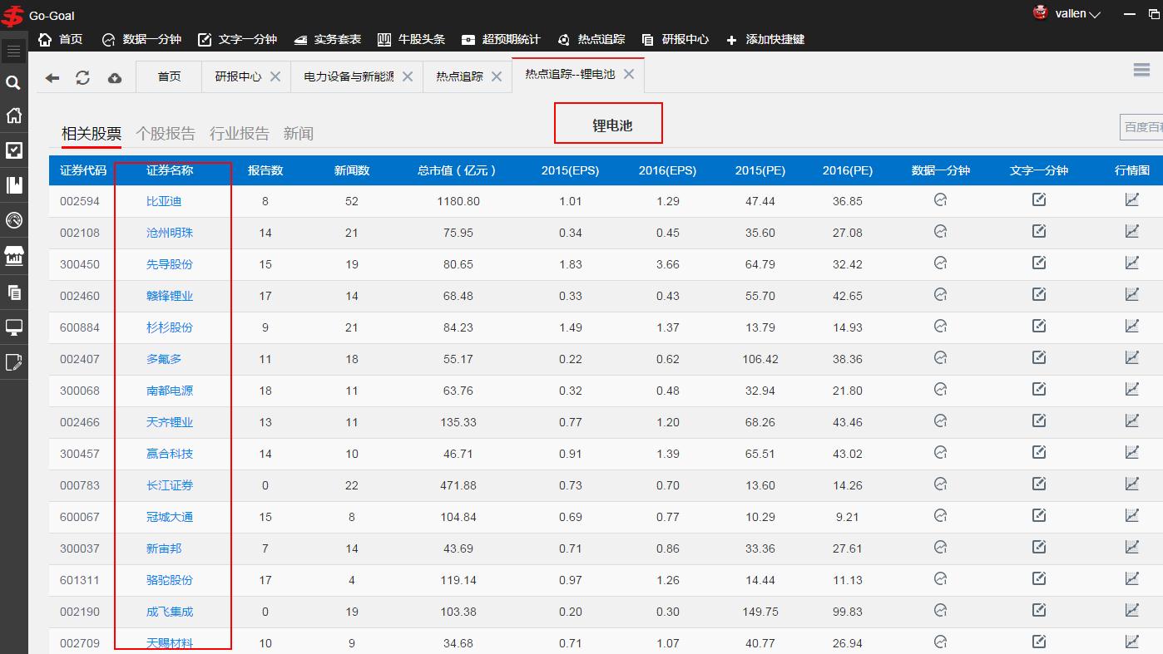
Task: Open the 赣锋锂业 stock link
Action: [170, 296]
